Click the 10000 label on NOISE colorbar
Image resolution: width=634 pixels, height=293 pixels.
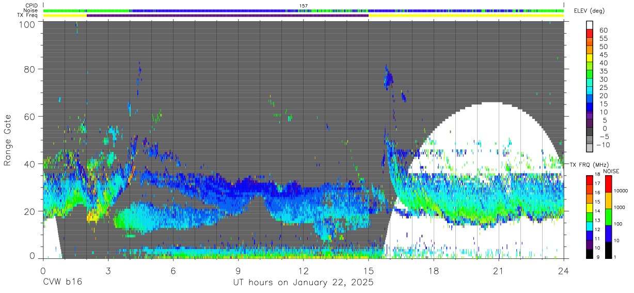click(621, 191)
